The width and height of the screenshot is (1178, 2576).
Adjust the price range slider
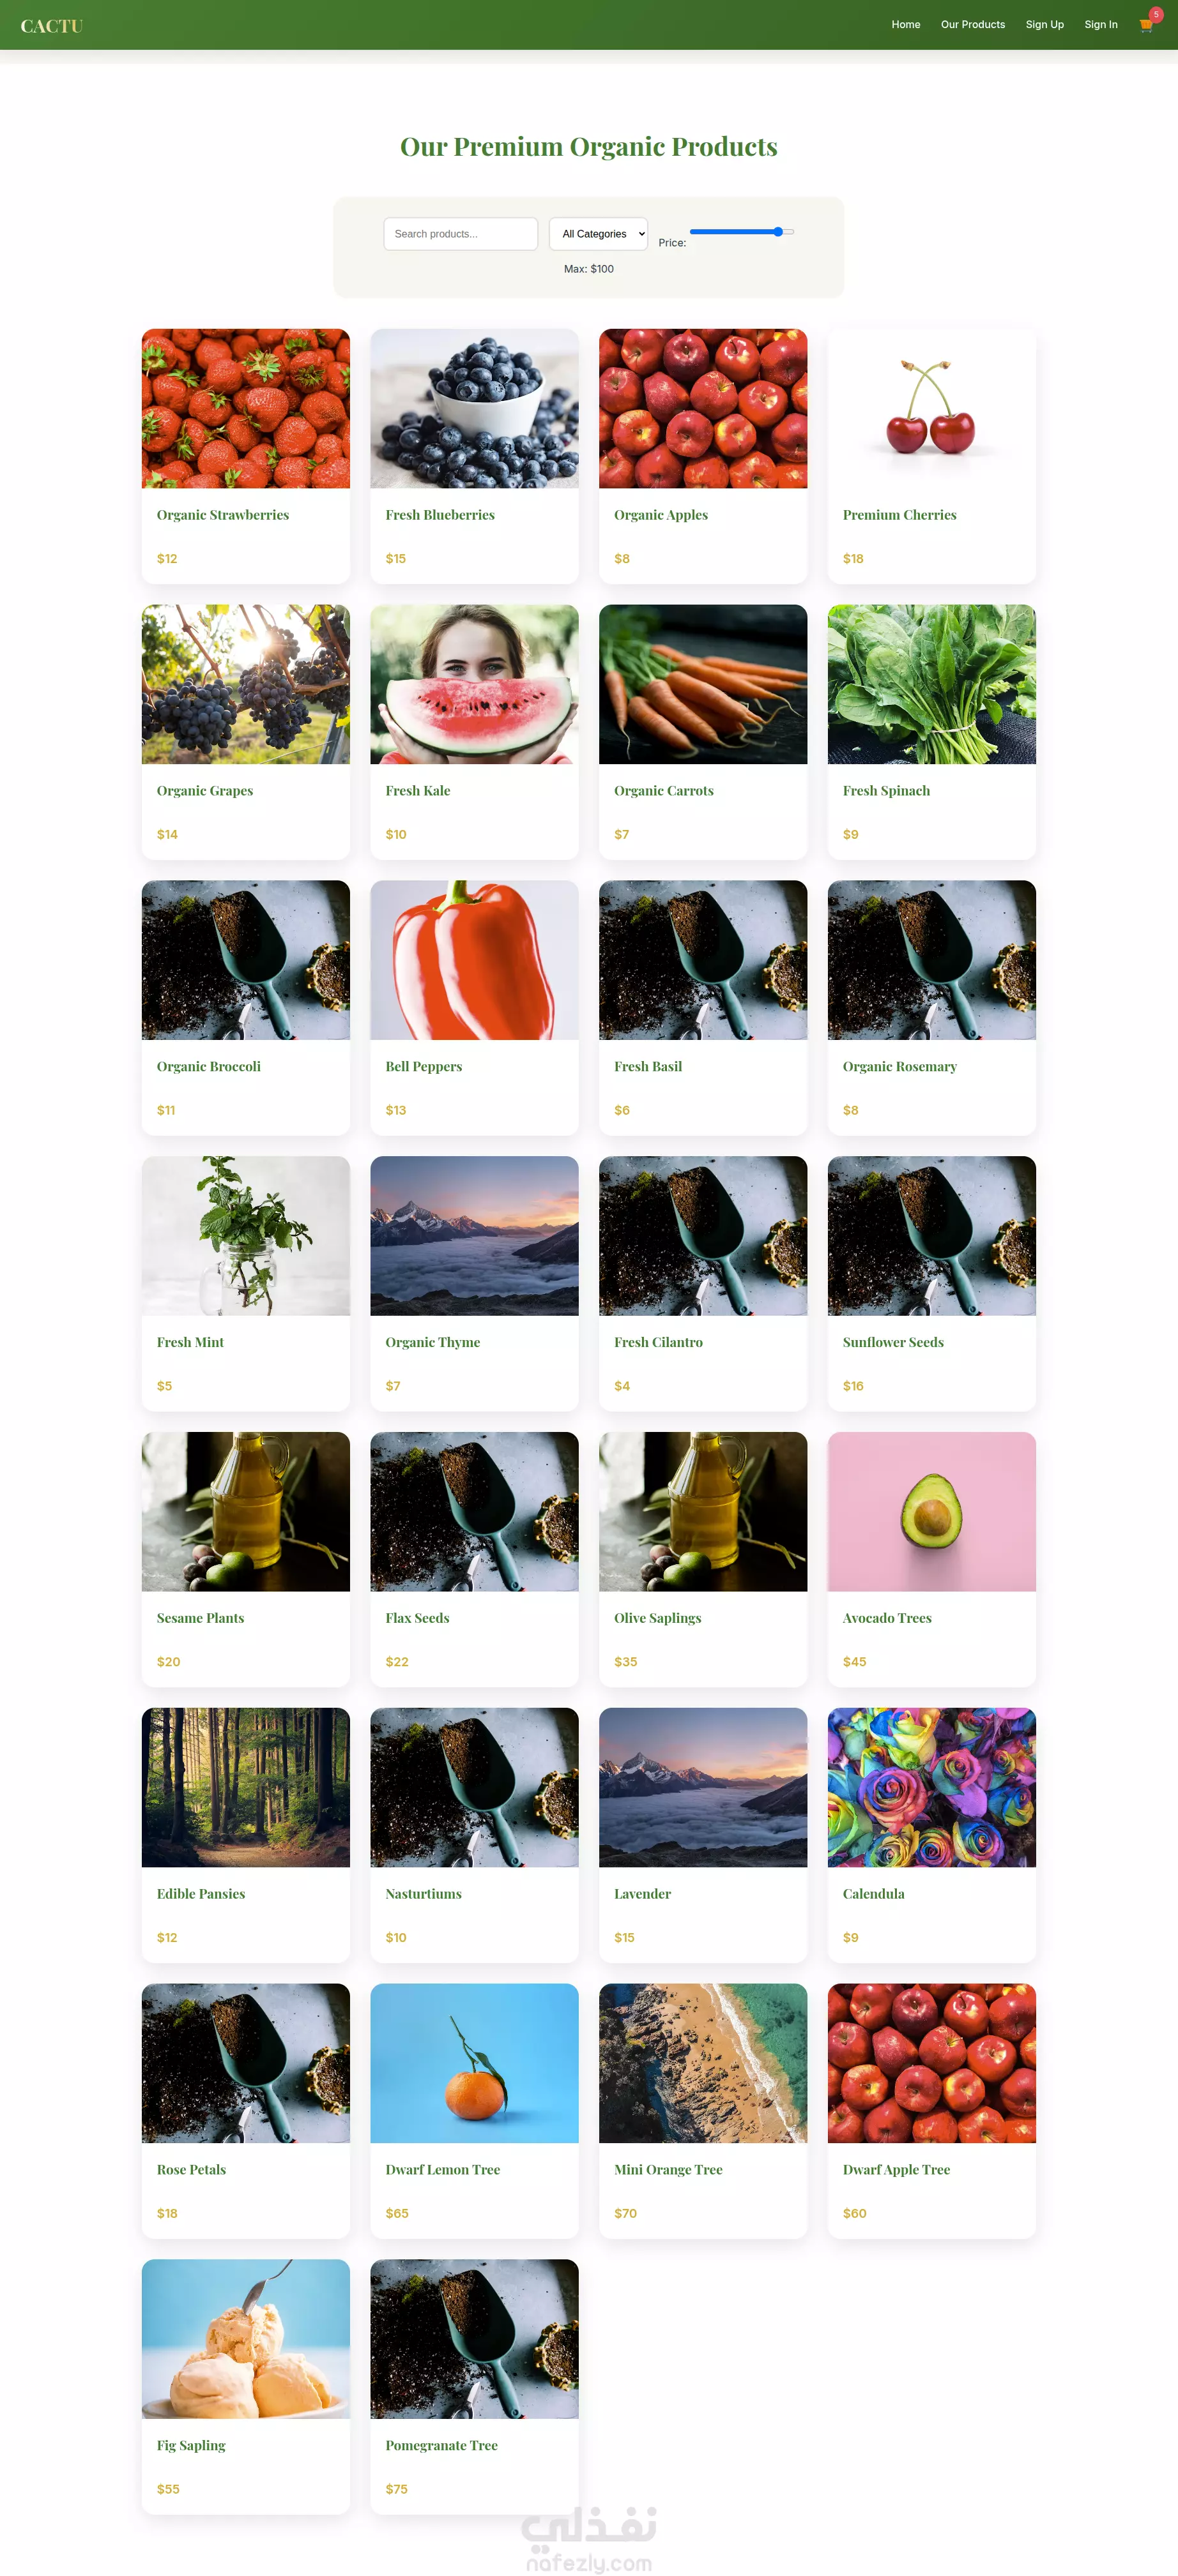click(x=742, y=232)
